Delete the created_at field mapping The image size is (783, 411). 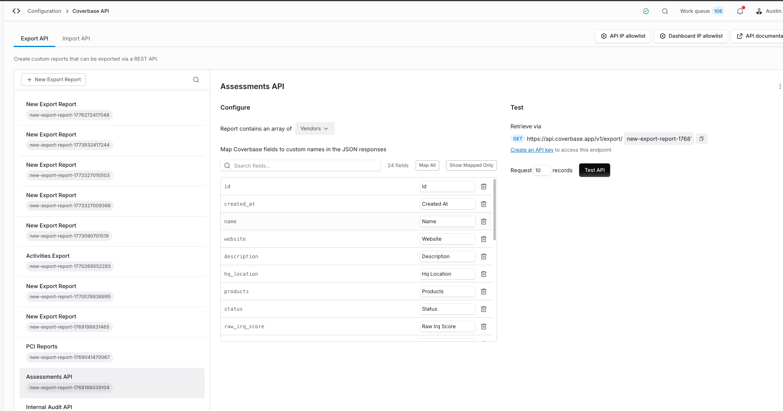484,204
